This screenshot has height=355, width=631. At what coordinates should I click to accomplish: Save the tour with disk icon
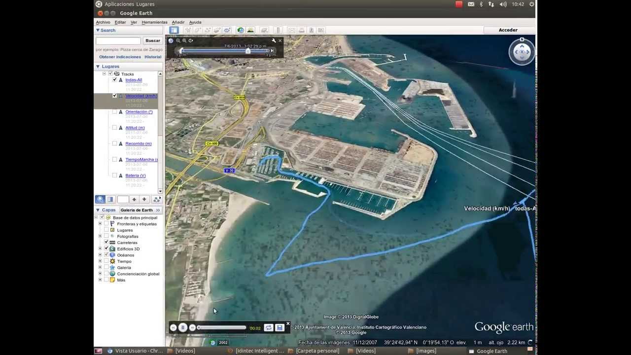point(280,327)
